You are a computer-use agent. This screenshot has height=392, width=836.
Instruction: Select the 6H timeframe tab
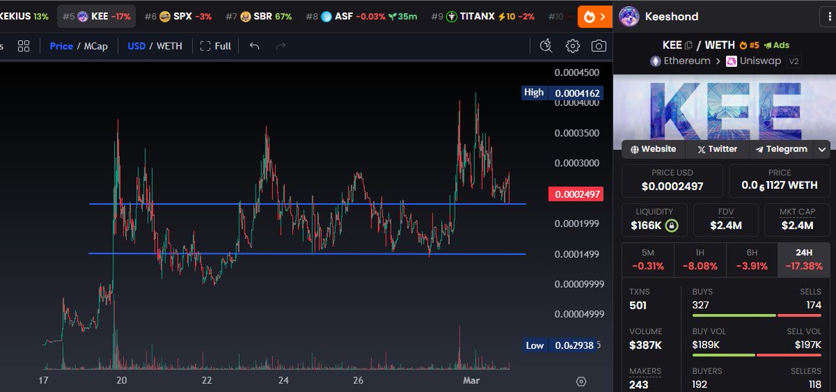[752, 260]
